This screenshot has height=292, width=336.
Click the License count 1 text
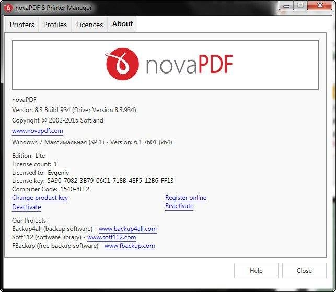(34, 164)
